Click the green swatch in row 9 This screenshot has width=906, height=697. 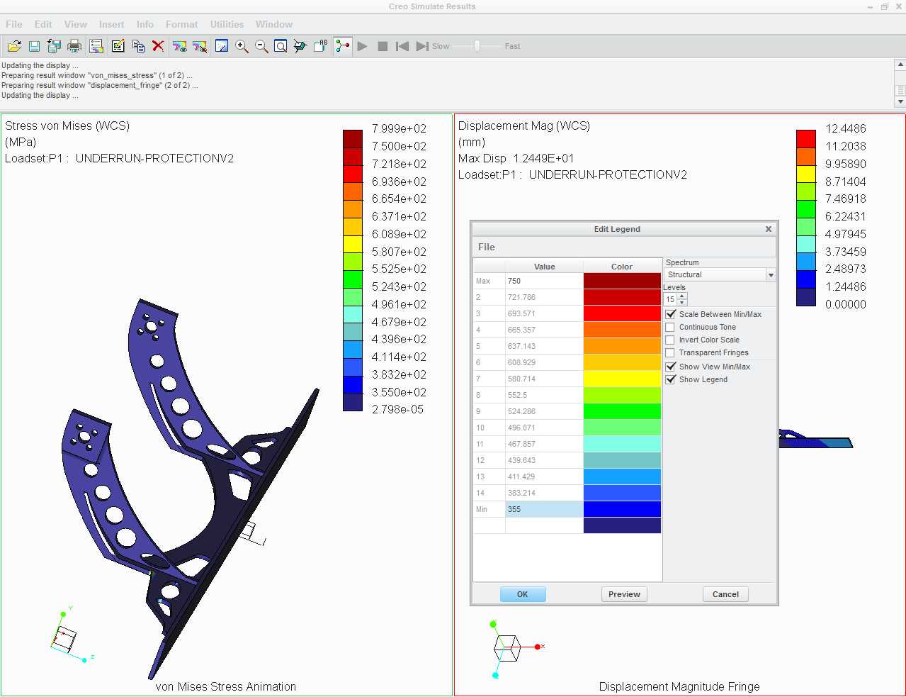point(622,411)
